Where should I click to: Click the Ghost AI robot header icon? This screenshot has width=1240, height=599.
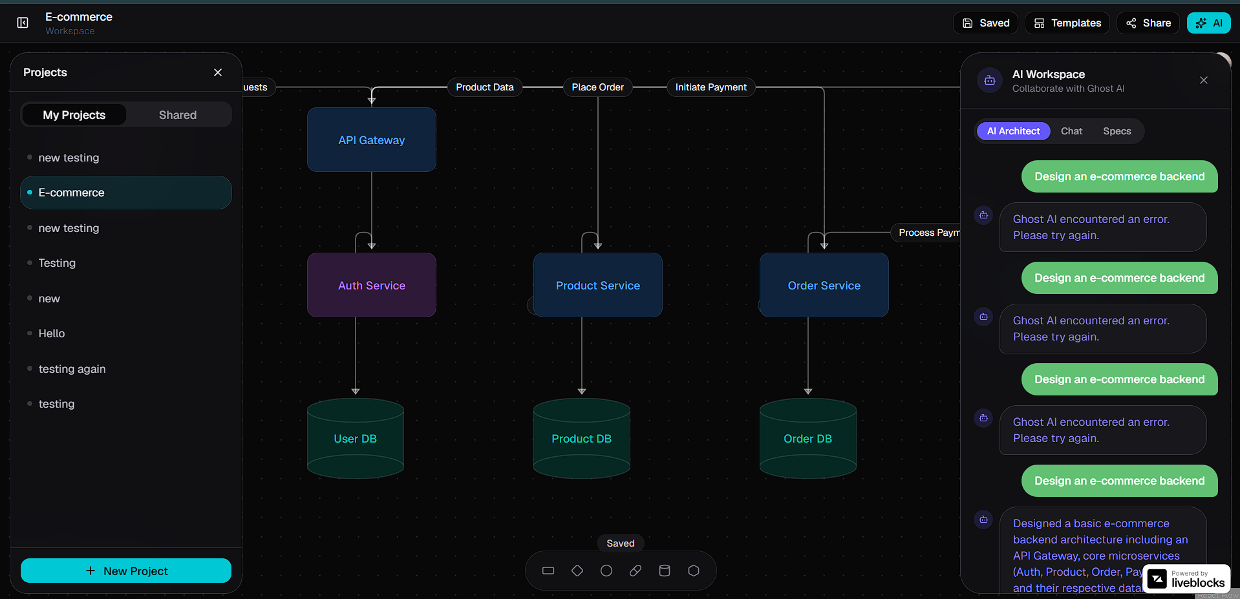coord(990,81)
